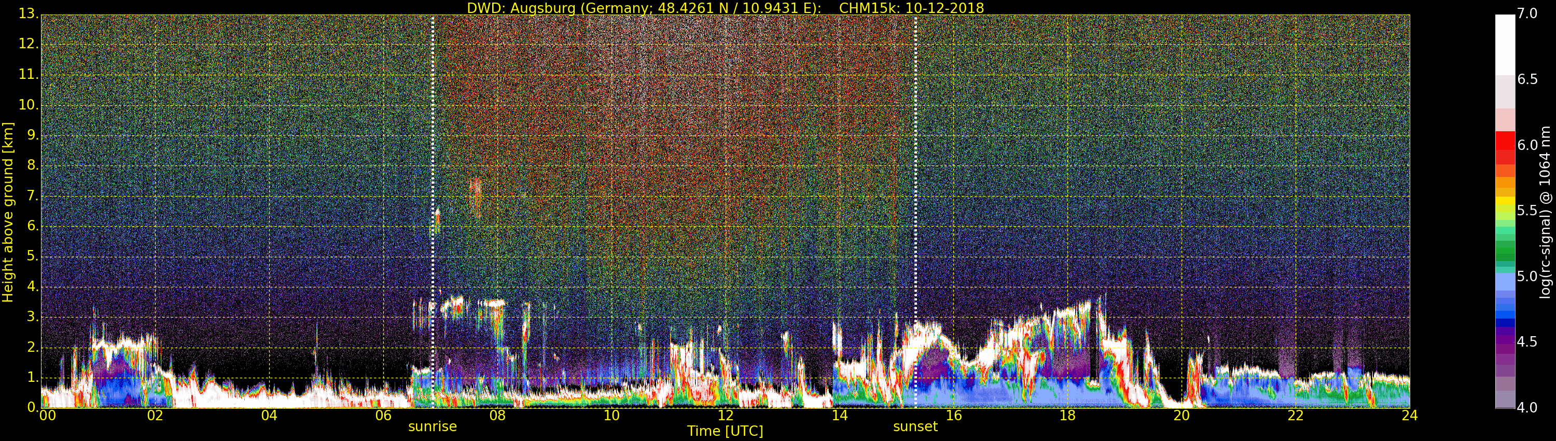Viewport: 1556px width, 441px height.
Task: Click the white dotted sunrise marker line
Action: 433,212
